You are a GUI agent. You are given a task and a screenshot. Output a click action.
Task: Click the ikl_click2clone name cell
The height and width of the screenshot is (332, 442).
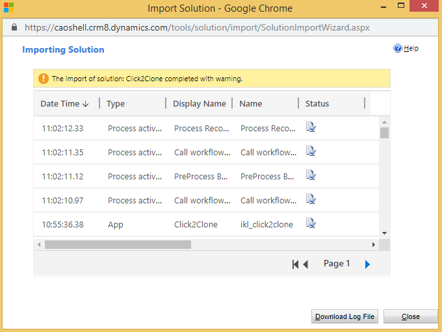coord(266,224)
